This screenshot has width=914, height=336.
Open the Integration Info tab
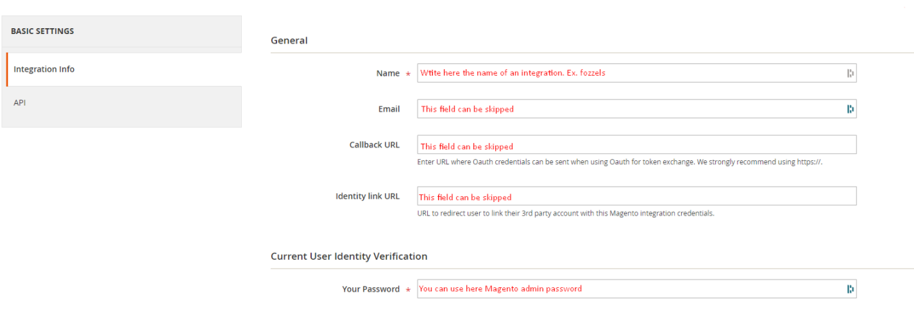pyautogui.click(x=44, y=69)
